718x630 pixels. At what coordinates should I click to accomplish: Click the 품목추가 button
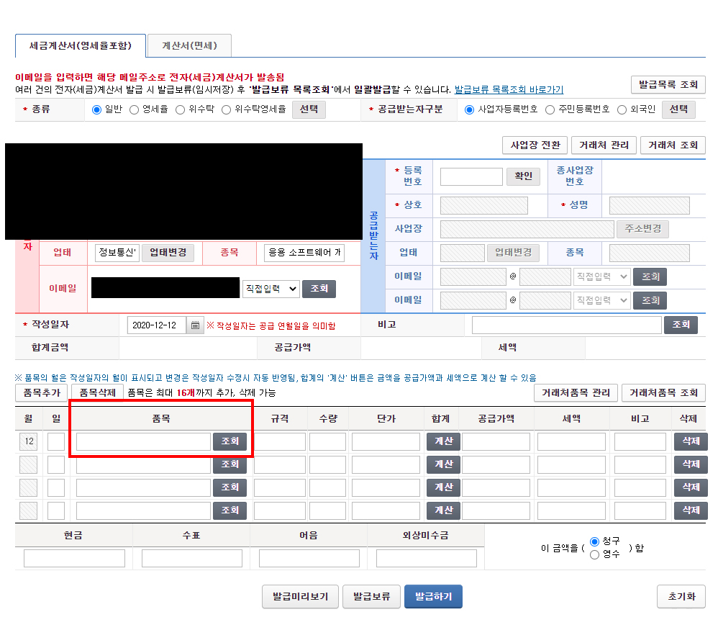click(x=41, y=392)
